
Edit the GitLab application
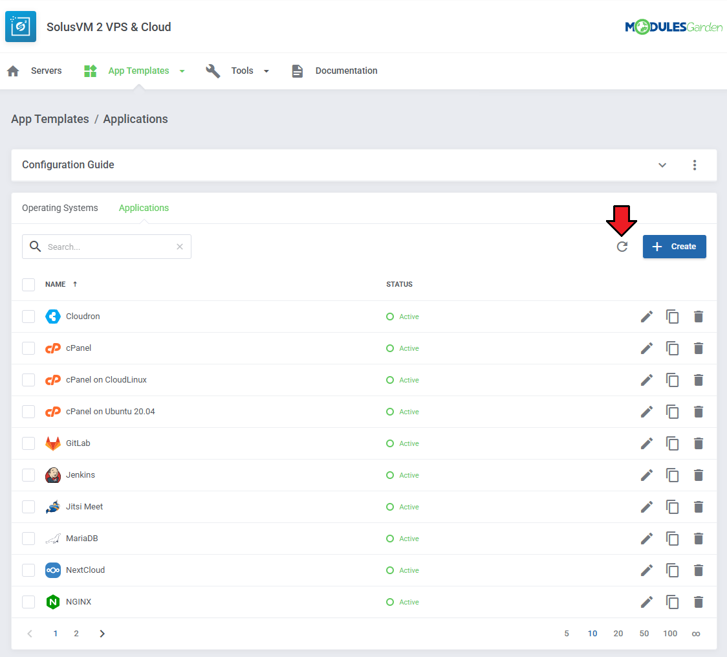tap(647, 443)
